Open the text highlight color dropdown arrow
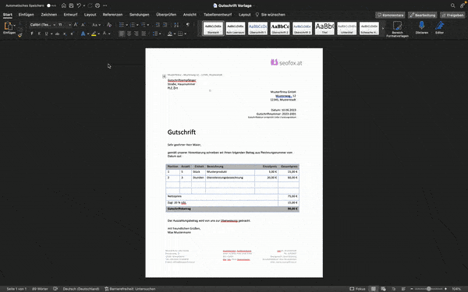 [x=99, y=33]
